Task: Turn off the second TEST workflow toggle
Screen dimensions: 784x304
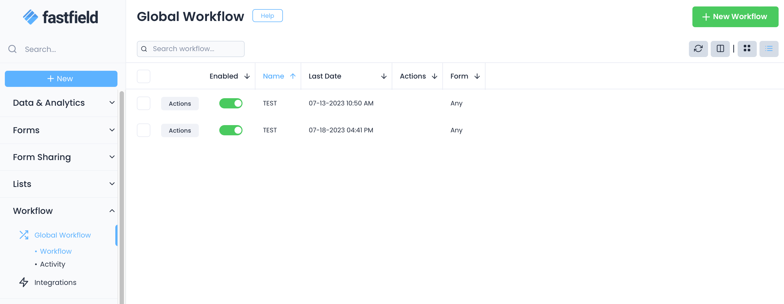Action: [x=231, y=130]
